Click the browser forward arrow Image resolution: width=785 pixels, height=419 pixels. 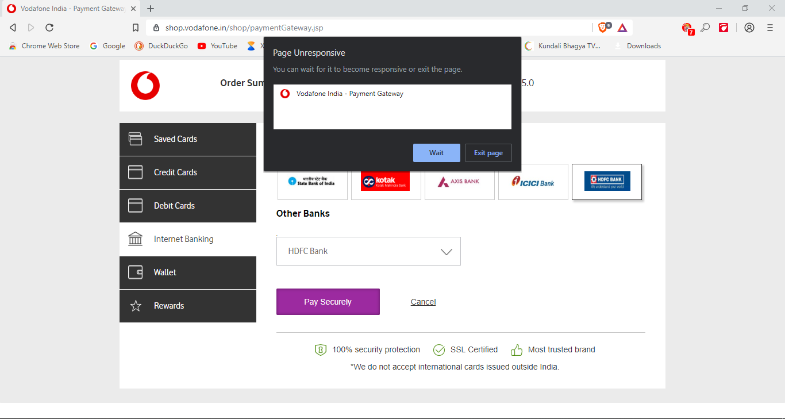31,28
